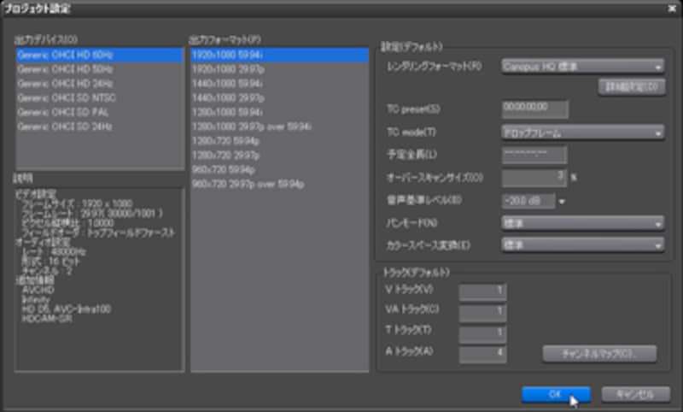Open the pan mode dropdown
The width and height of the screenshot is (683, 412).
[583, 223]
